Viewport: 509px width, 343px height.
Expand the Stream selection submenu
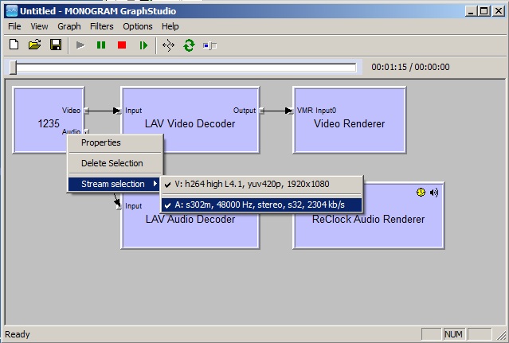coord(114,184)
